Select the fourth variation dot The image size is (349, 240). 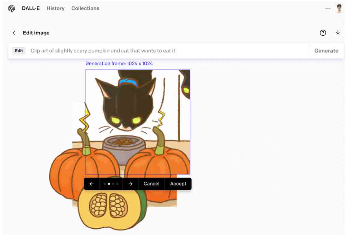tap(117, 184)
